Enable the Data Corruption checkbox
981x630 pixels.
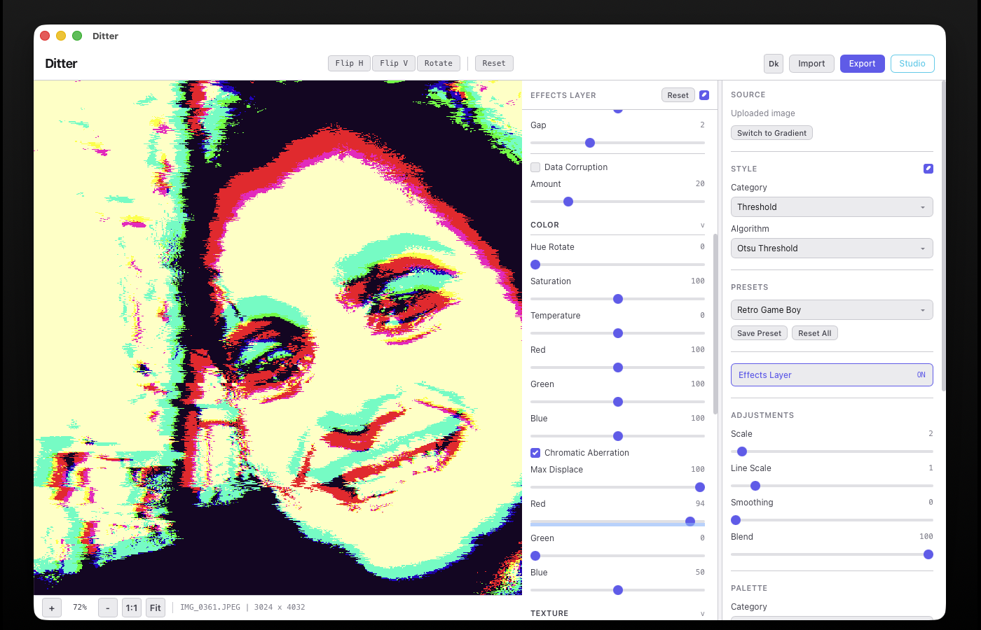click(x=535, y=167)
